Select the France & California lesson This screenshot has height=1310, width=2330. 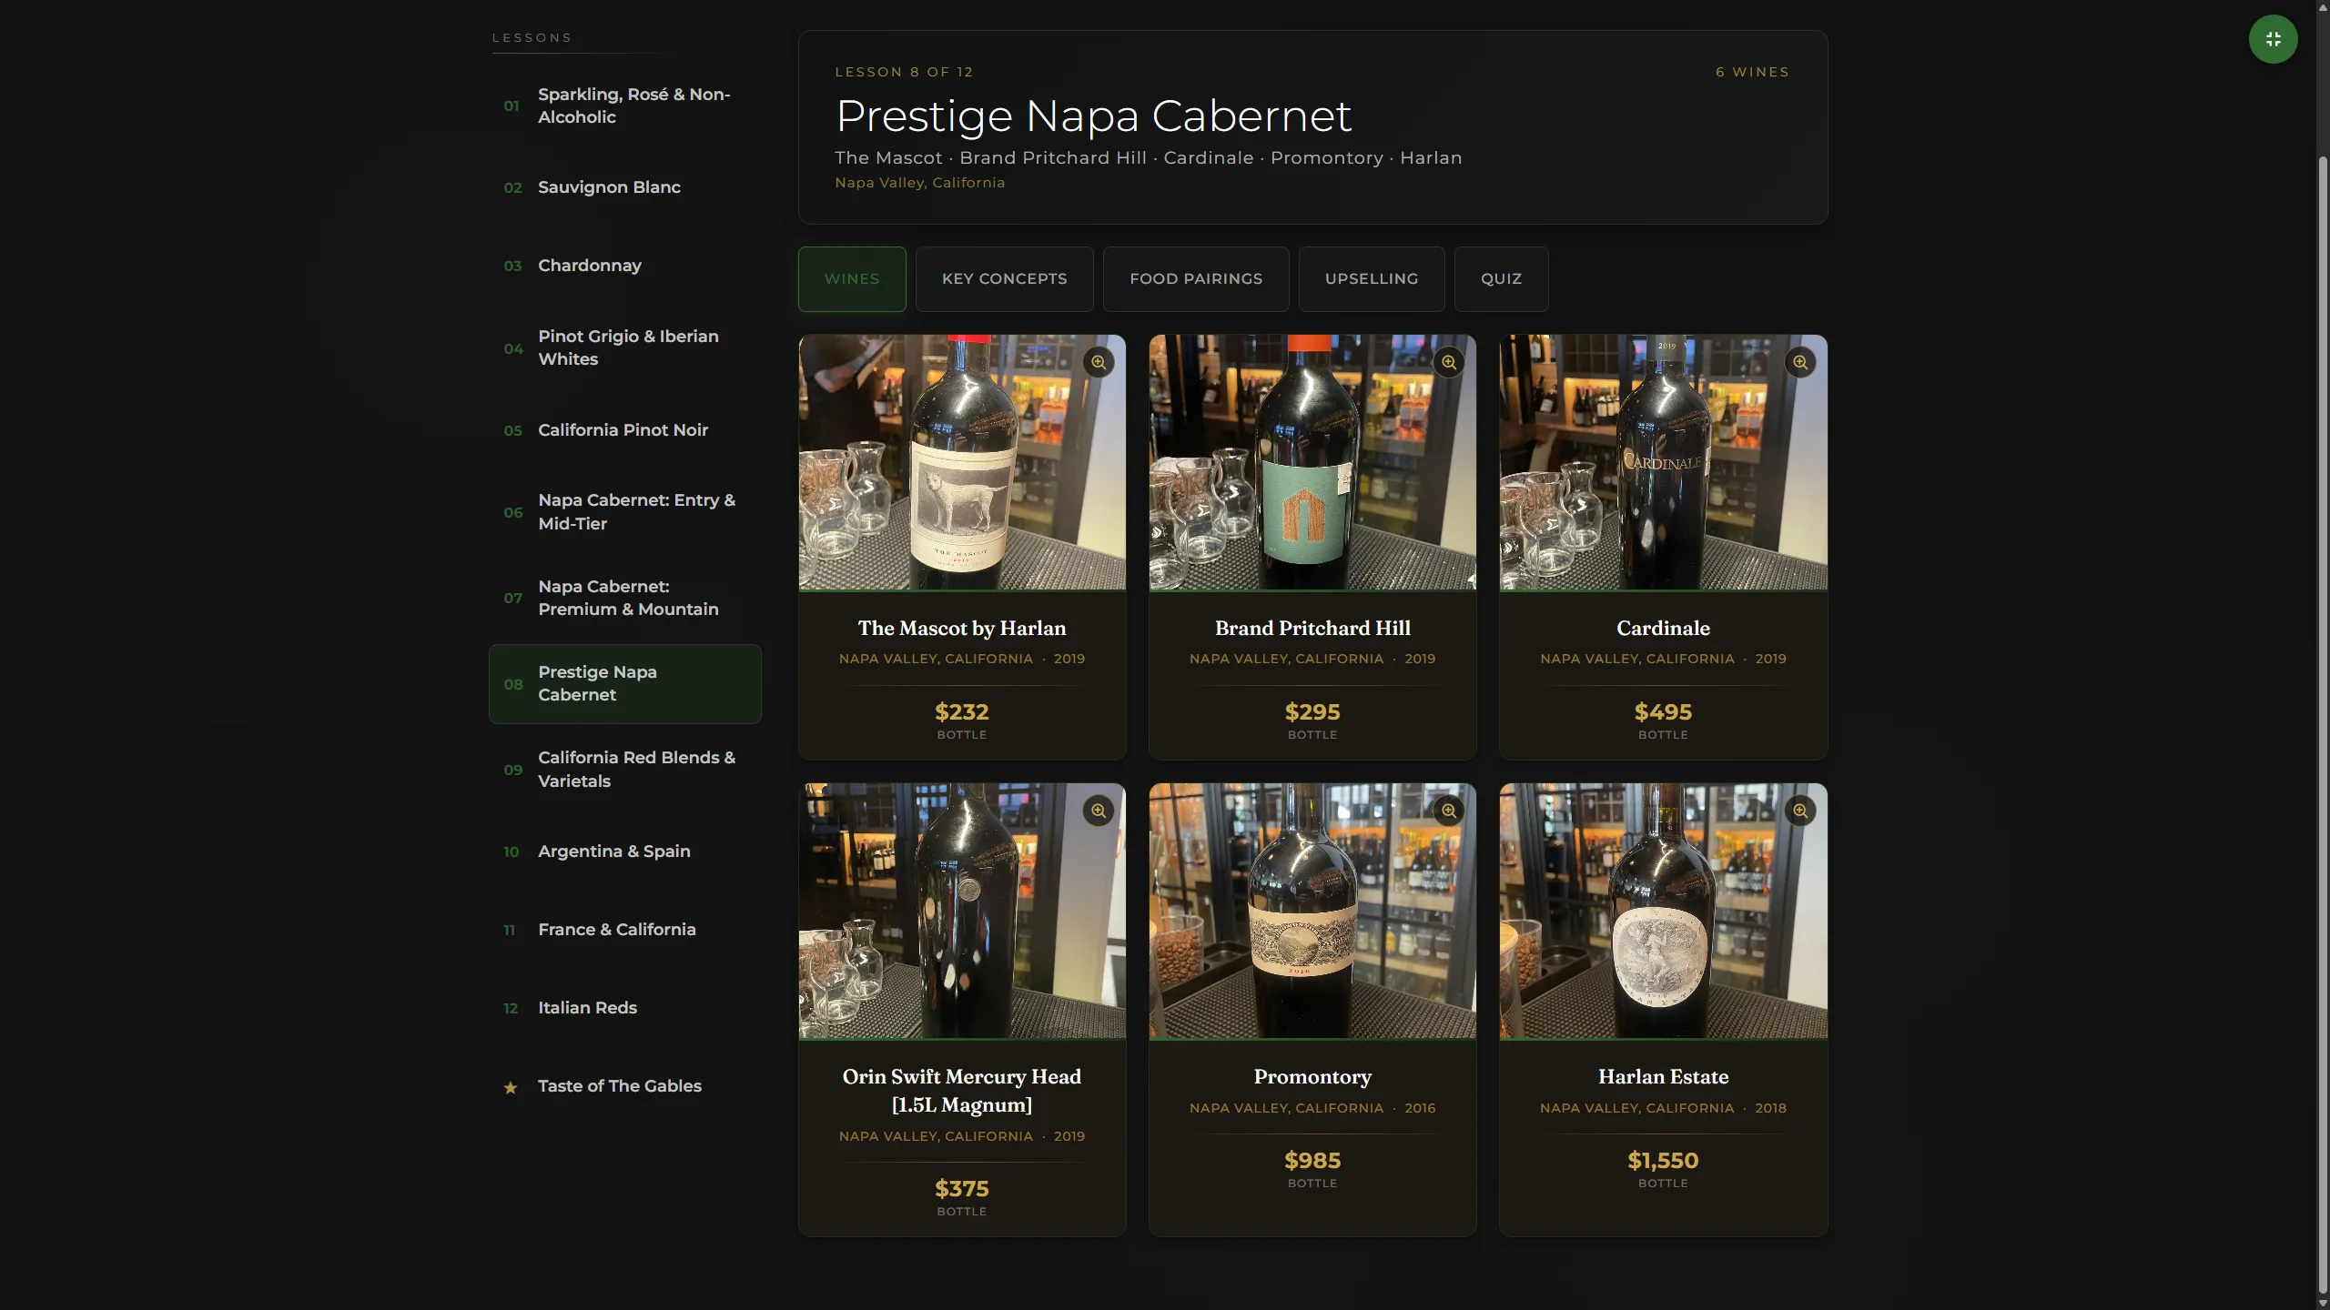point(625,930)
